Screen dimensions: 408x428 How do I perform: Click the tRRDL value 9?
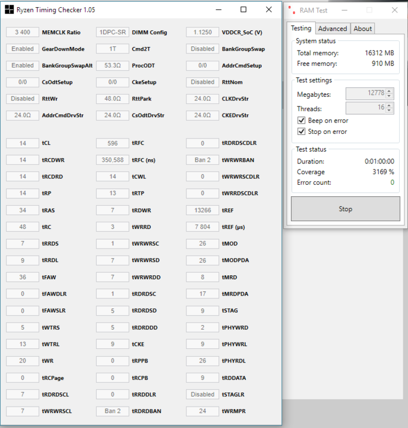[x=23, y=260]
